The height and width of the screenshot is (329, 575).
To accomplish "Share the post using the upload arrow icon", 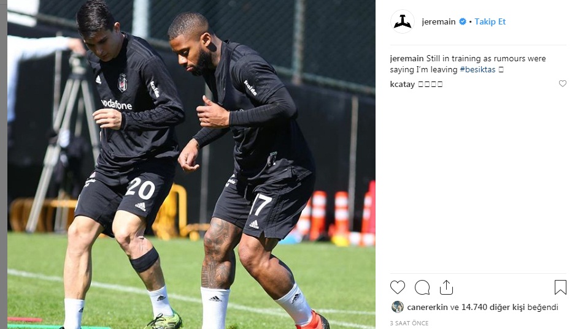I will (x=446, y=287).
